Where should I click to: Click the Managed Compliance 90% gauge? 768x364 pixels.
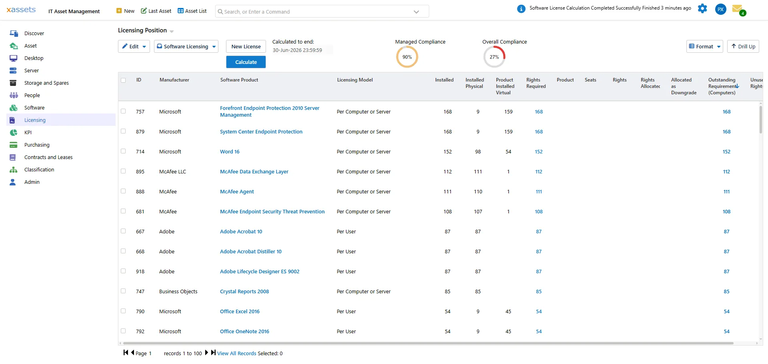(407, 57)
